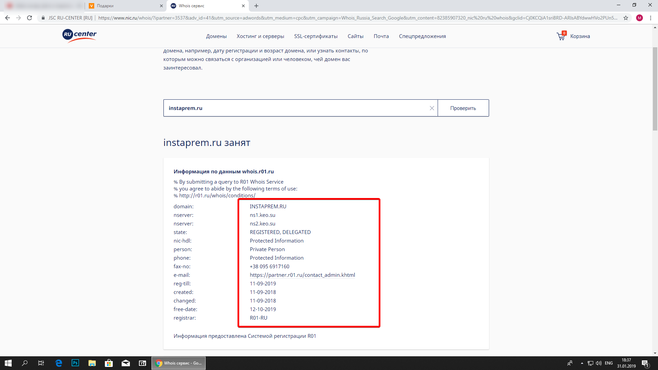Image resolution: width=658 pixels, height=370 pixels.
Task: Open Домены menu item
Action: 216,36
